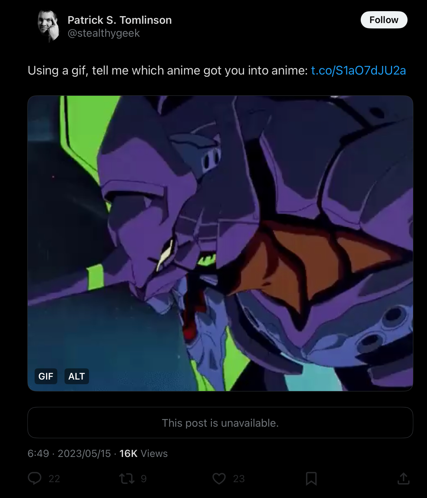The image size is (427, 498).
Task: Click the @stealthygeek handle
Action: [x=104, y=33]
